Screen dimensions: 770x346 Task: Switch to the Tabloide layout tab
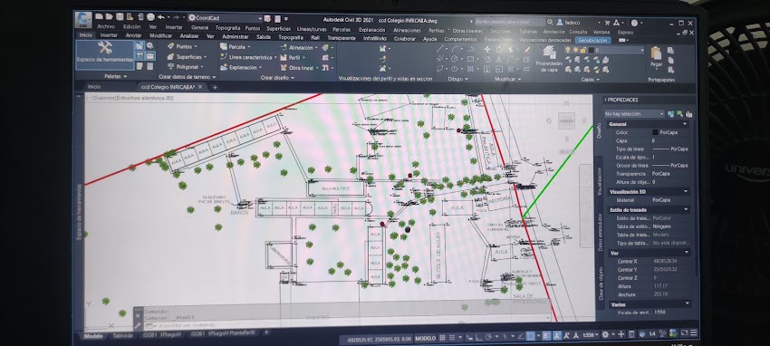pyautogui.click(x=123, y=336)
